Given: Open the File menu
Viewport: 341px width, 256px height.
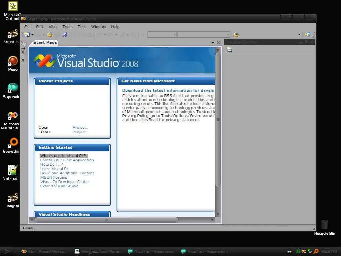Looking at the screenshot, I should pos(27,27).
